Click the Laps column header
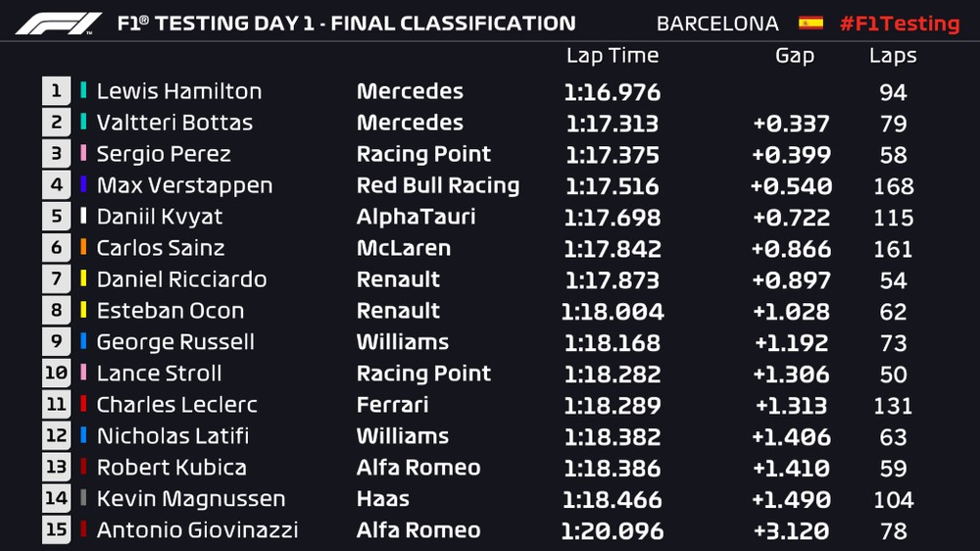The height and width of the screenshot is (551, 980). pos(893,56)
